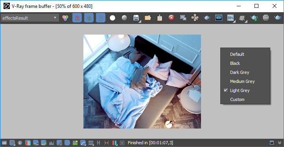The height and width of the screenshot is (147, 284).
Task: Toggle the green (G) channel
Action: pyautogui.click(x=89, y=18)
